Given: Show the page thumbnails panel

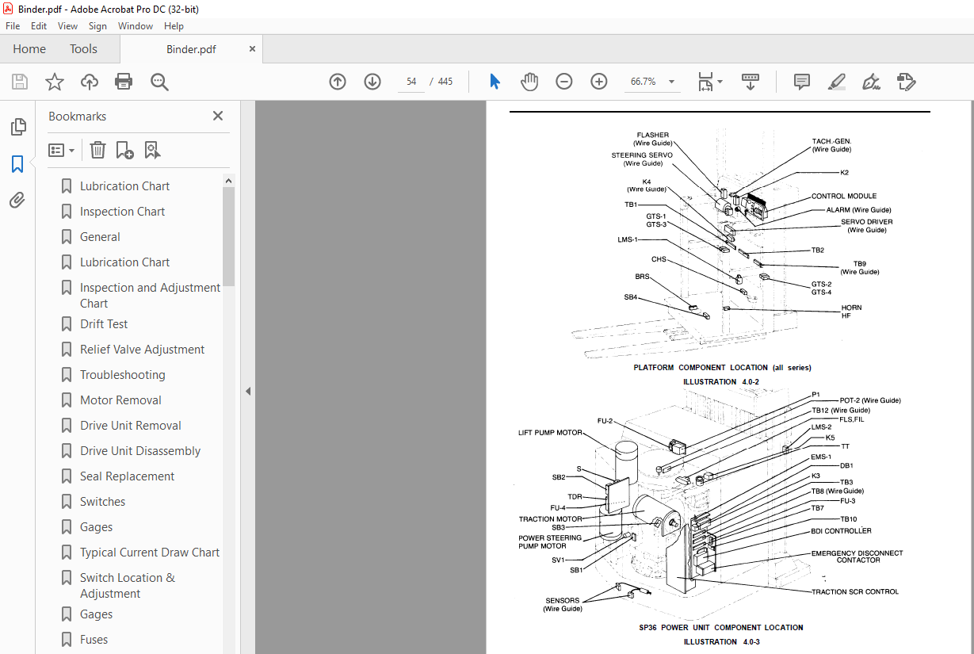Looking at the screenshot, I should pyautogui.click(x=17, y=127).
